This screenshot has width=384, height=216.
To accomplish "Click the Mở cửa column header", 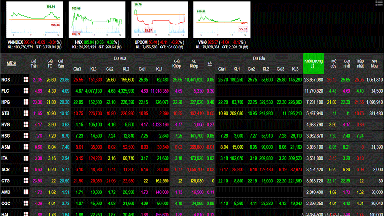I will [x=334, y=64].
